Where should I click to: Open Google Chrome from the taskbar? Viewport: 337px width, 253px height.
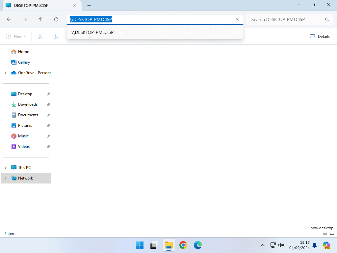[183, 245]
